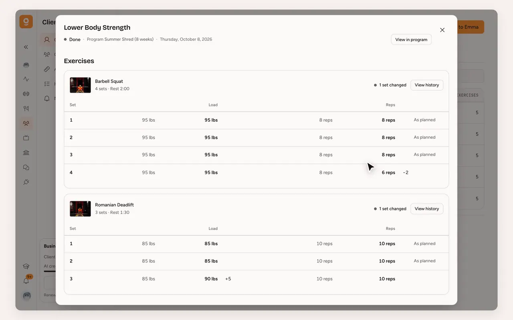Viewport: 513px width, 320px height.
Task: Open the bank building icon in the sidebar
Action: pyautogui.click(x=26, y=152)
